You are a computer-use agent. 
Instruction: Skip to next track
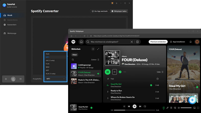coord(140,106)
